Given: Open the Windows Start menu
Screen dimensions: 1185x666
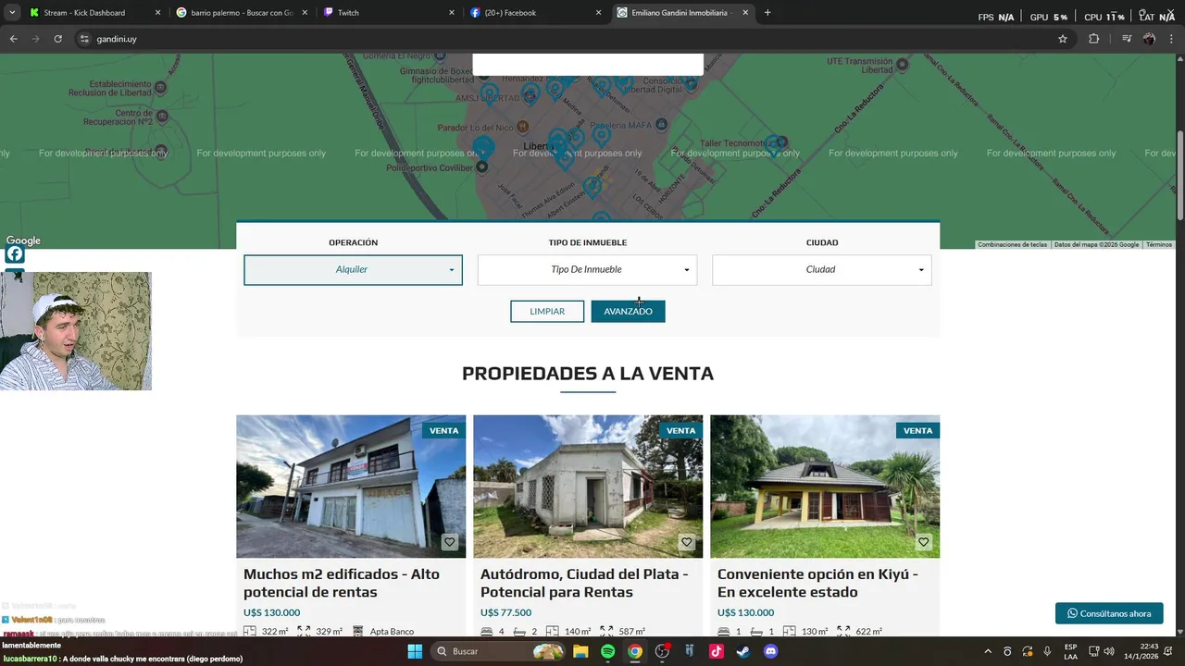Looking at the screenshot, I should tap(415, 651).
